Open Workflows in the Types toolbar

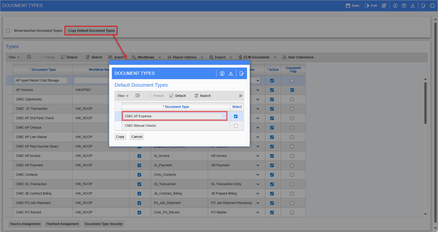point(143,57)
